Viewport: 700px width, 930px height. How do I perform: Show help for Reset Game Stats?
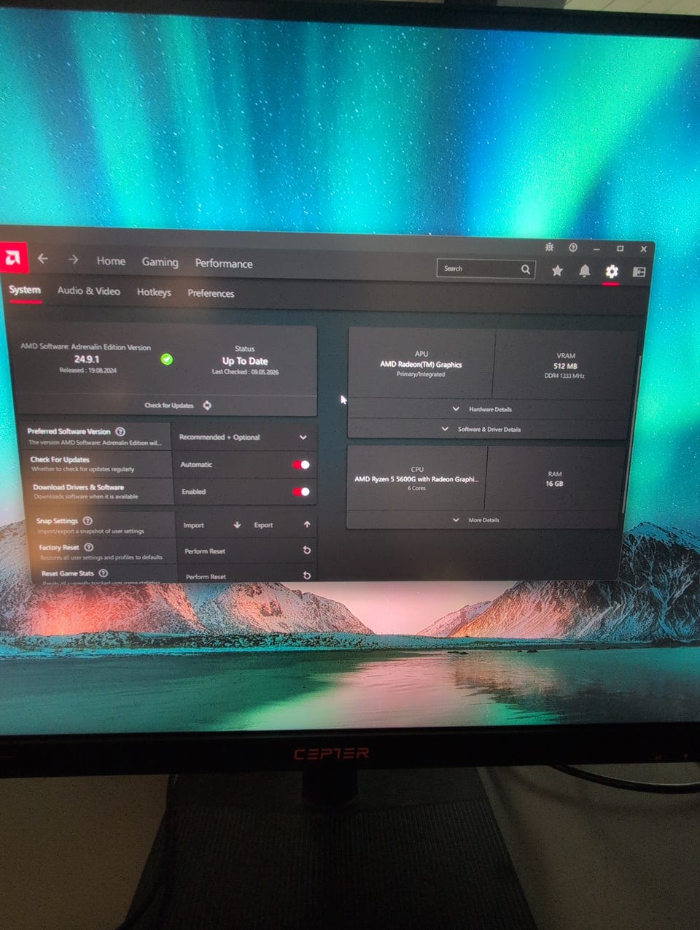104,573
